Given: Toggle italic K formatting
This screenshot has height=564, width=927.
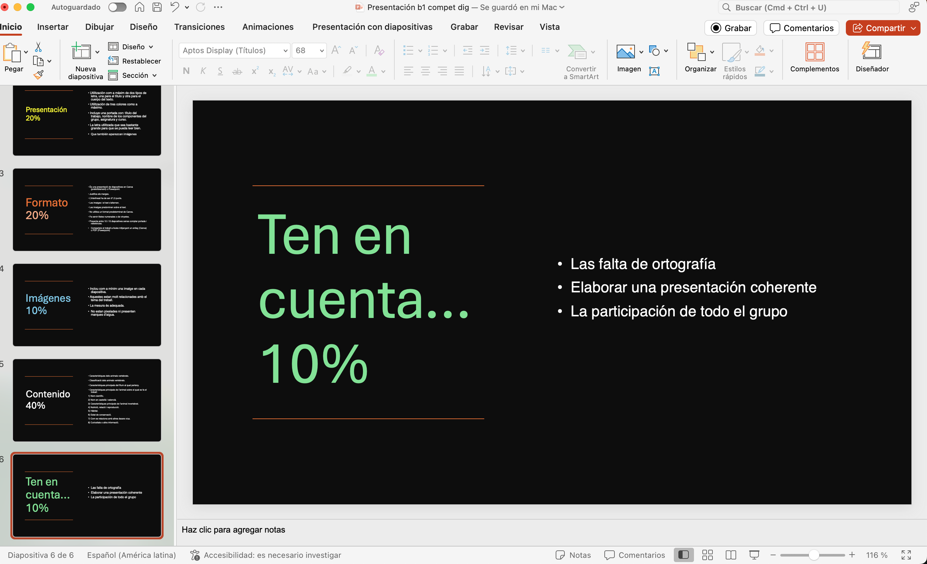Looking at the screenshot, I should (x=203, y=71).
